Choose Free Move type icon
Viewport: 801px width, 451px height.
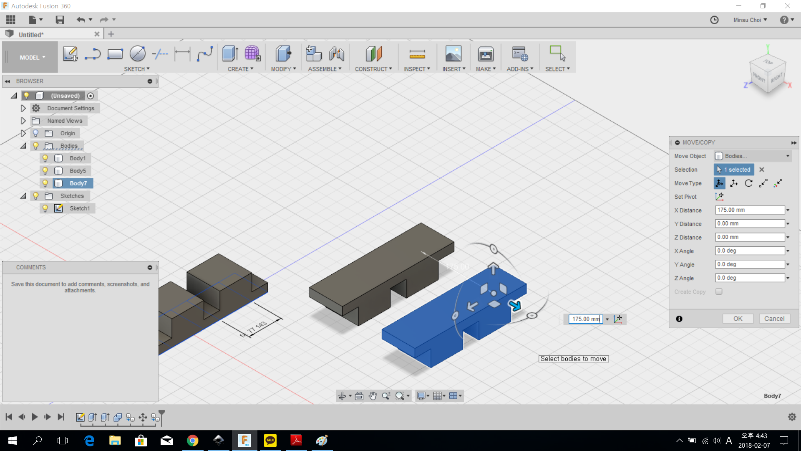coord(720,183)
